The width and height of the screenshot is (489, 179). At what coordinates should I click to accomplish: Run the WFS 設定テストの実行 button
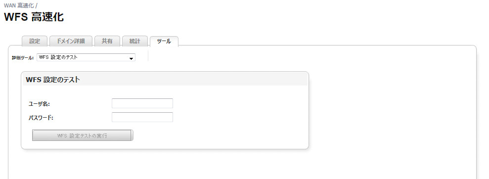click(x=83, y=135)
